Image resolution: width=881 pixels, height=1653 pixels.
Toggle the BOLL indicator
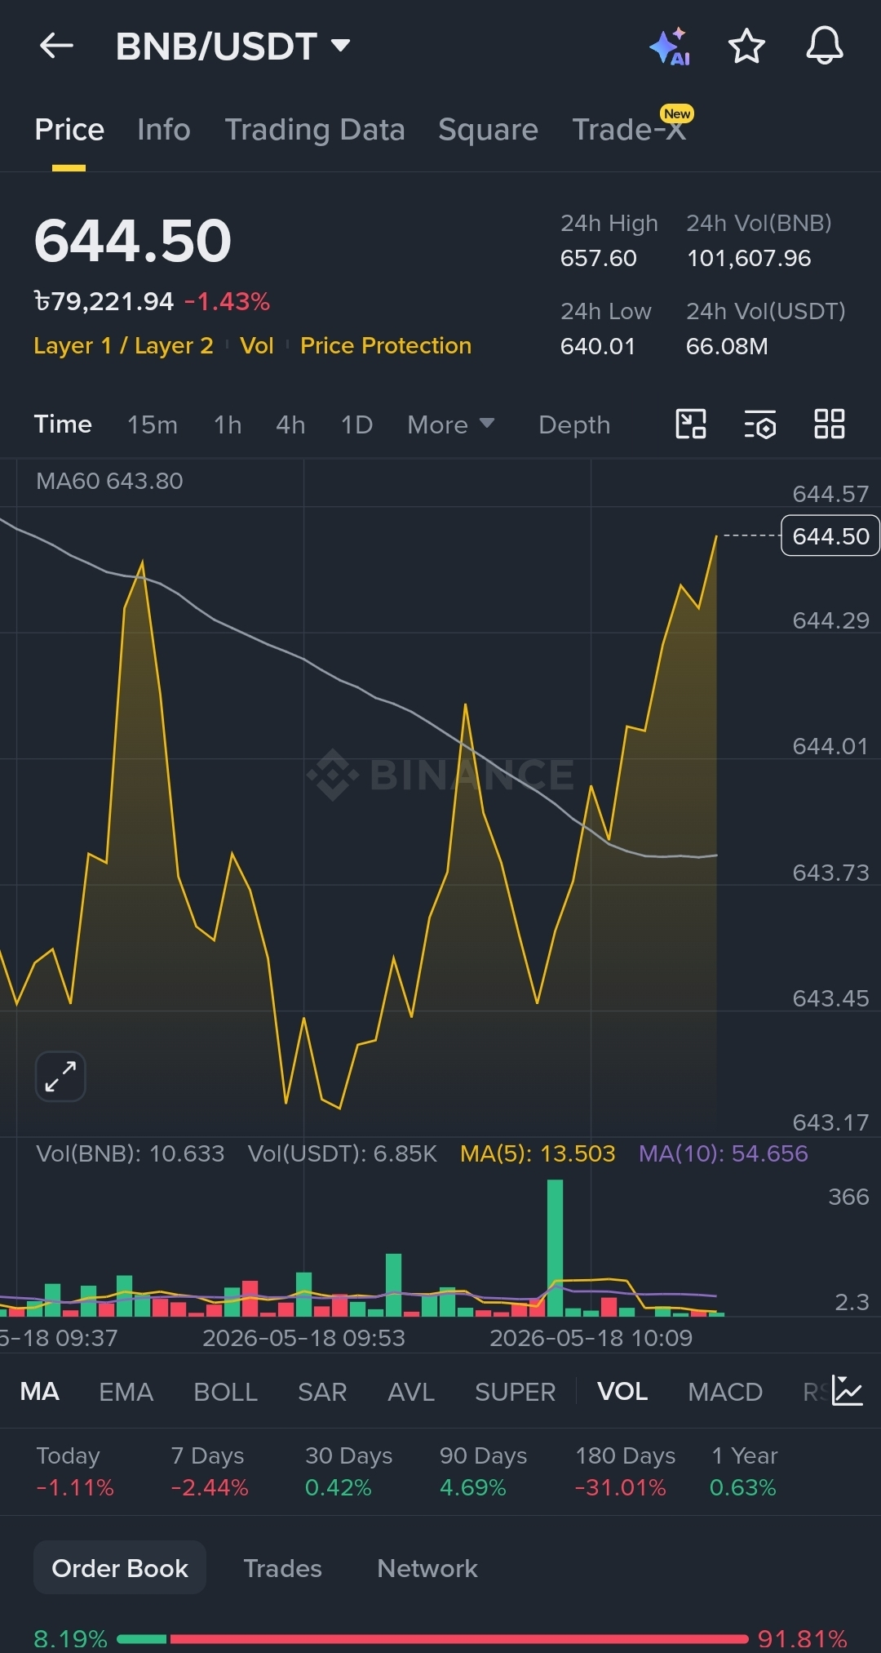pyautogui.click(x=226, y=1391)
